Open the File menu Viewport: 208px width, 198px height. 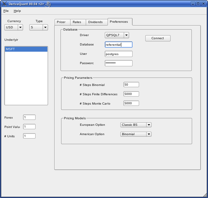click(6, 11)
